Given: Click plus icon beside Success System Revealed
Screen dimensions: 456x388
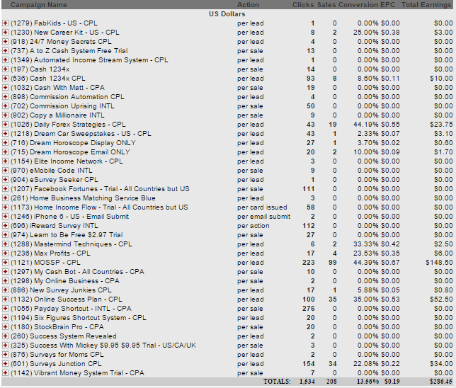Looking at the screenshot, I should 5,336.
